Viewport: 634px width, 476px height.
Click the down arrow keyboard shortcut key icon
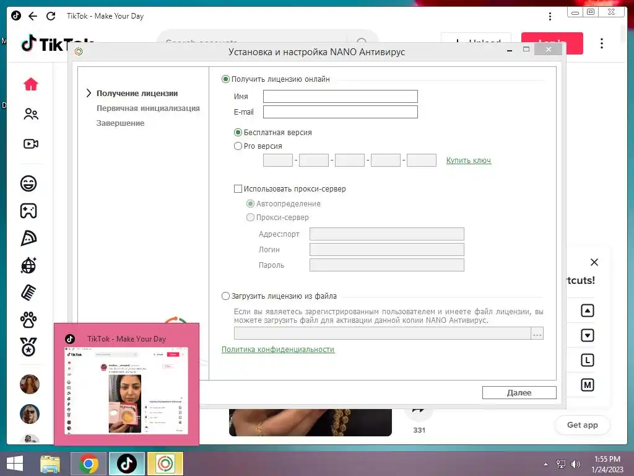tap(587, 335)
